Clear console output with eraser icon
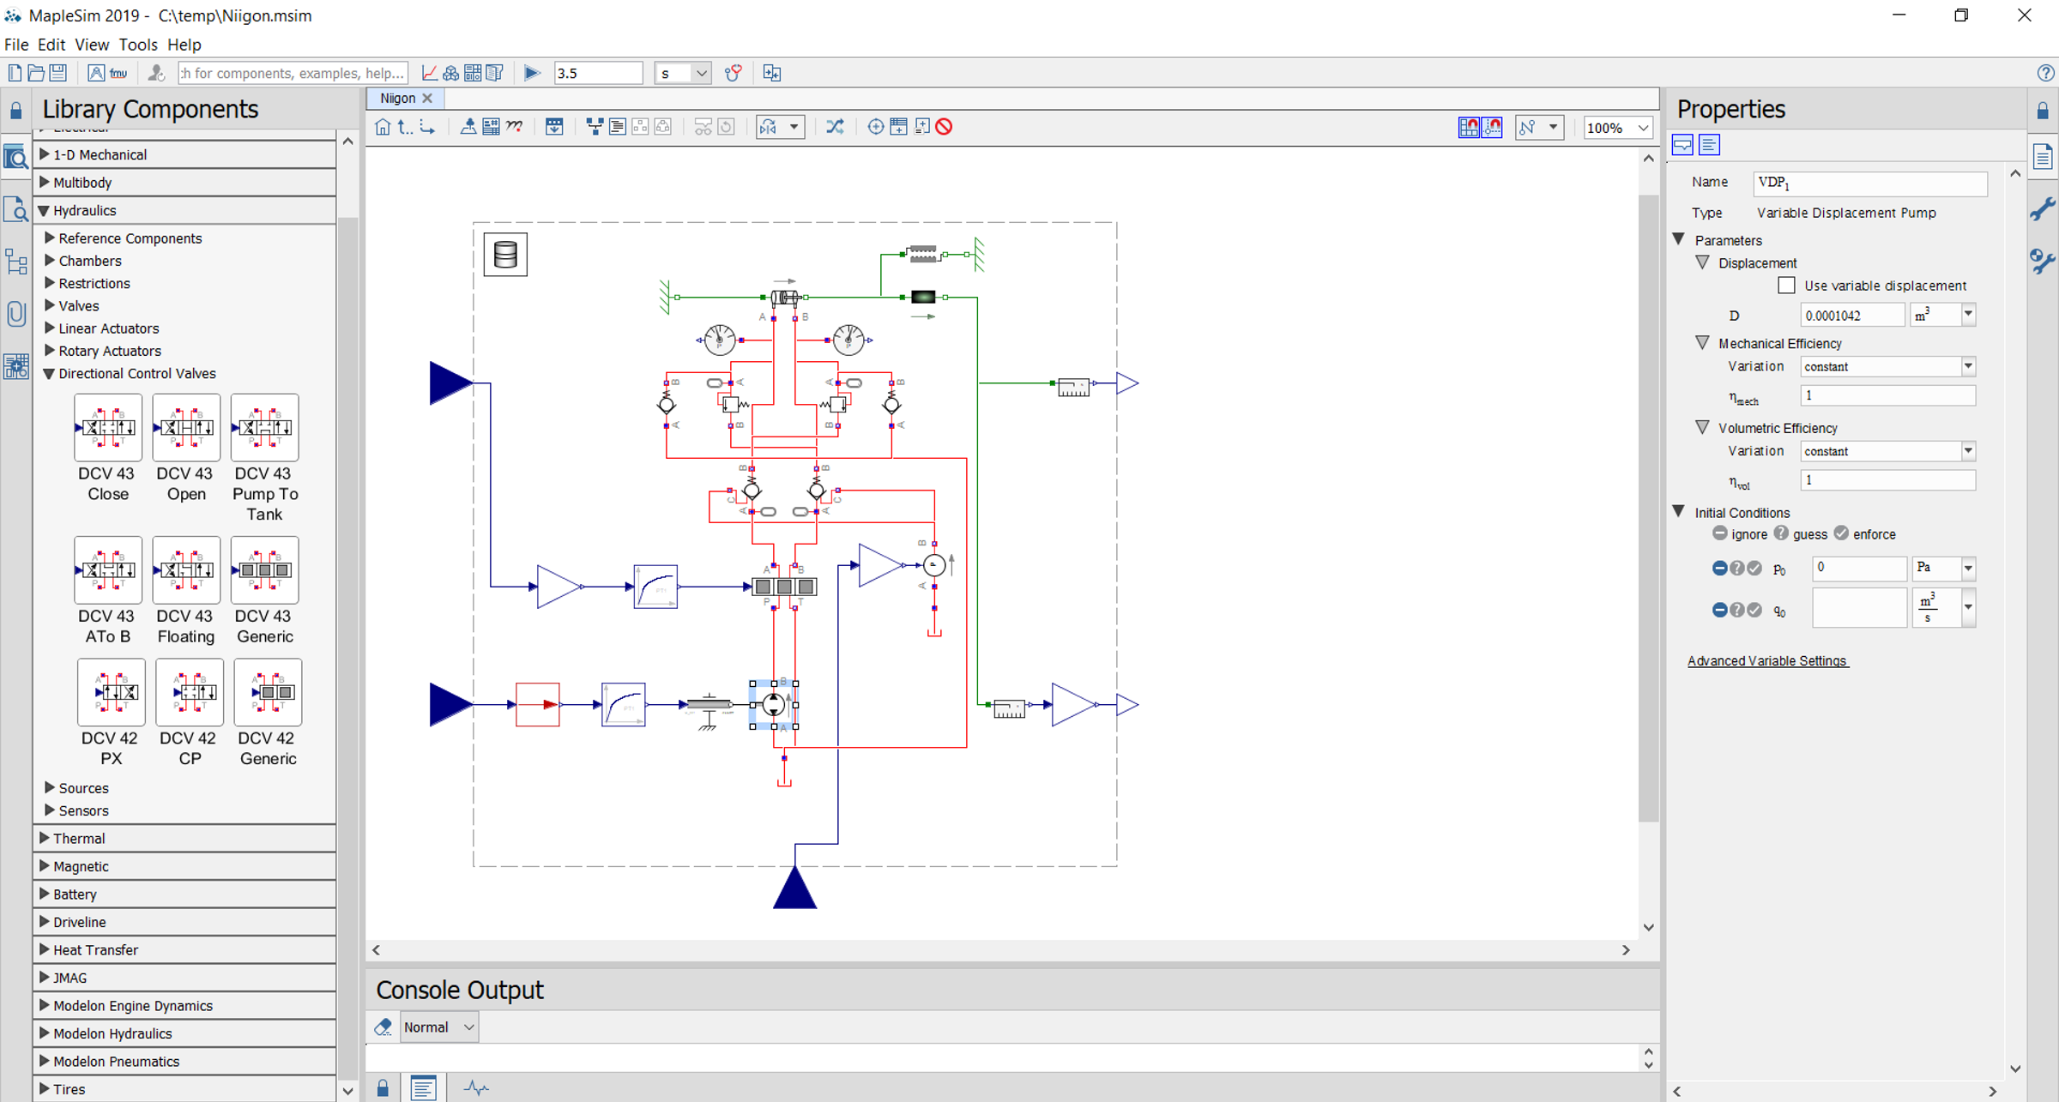The image size is (2059, 1102). pyautogui.click(x=383, y=1027)
